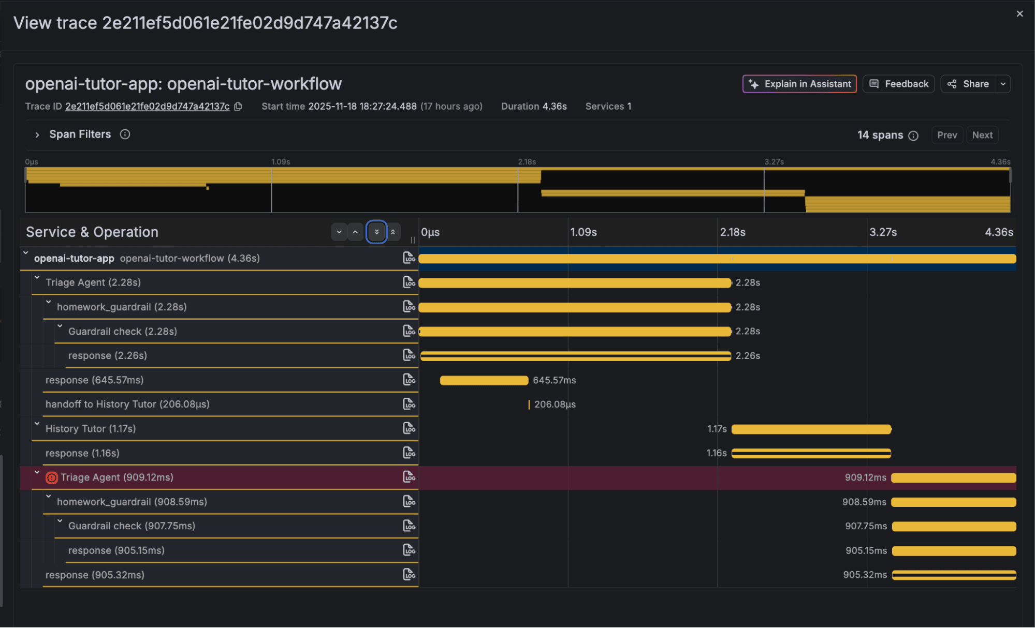Screen dimensions: 1035x628
Task: Click the collapse-all double chevron button
Action: coord(393,232)
